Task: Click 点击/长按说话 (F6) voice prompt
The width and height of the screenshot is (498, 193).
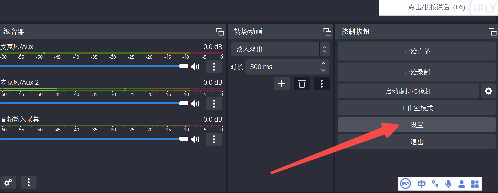Action: tap(437, 7)
